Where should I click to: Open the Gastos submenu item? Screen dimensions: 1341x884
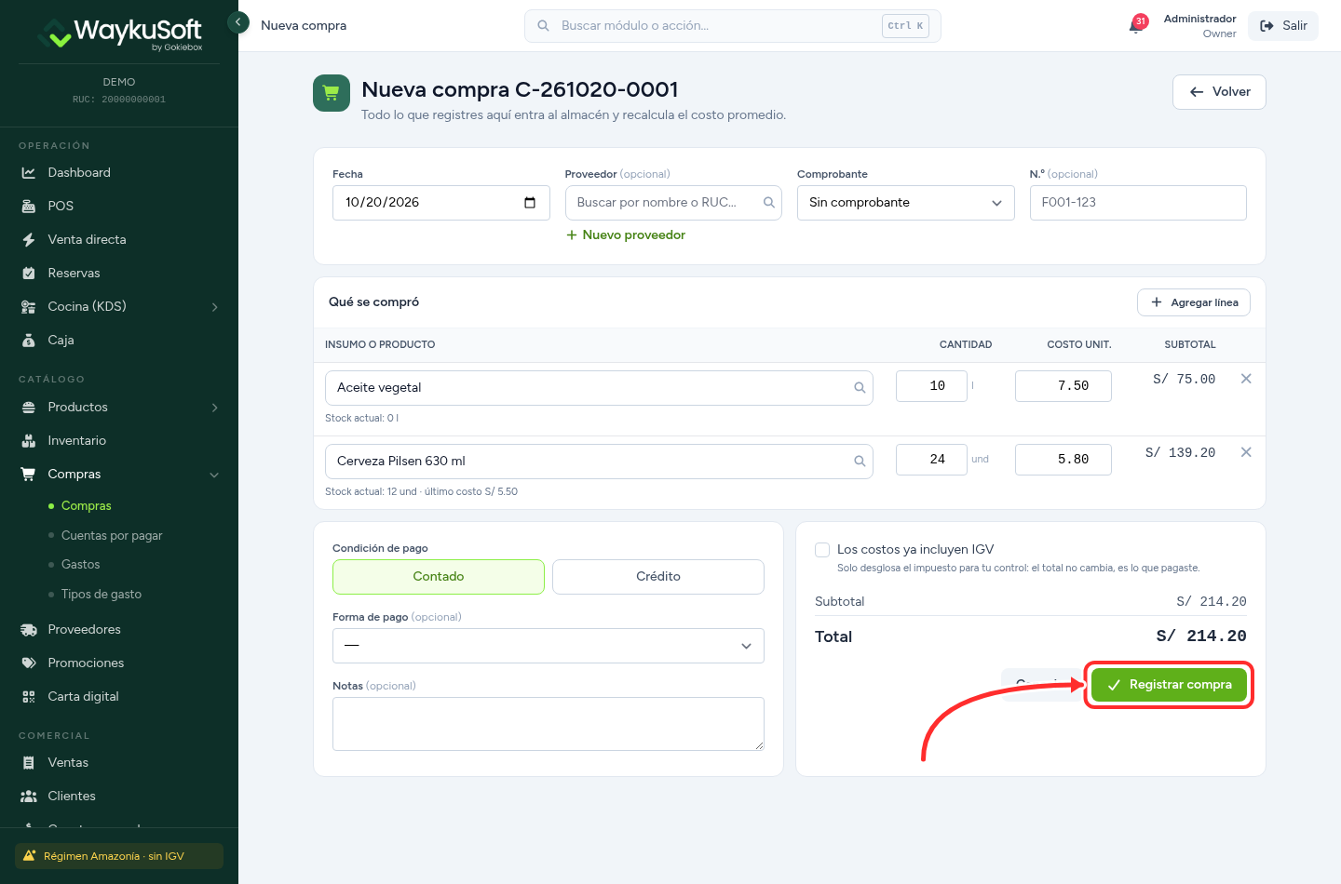pos(81,565)
